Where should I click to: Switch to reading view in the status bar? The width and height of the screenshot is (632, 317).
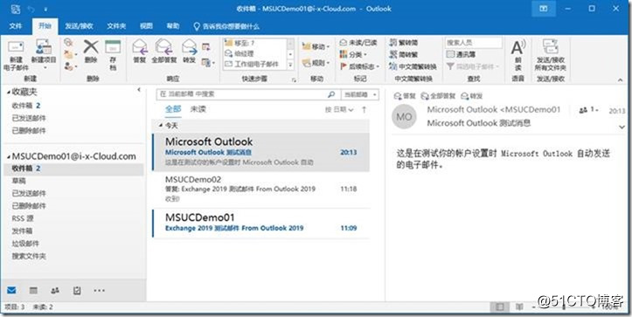pos(519,307)
